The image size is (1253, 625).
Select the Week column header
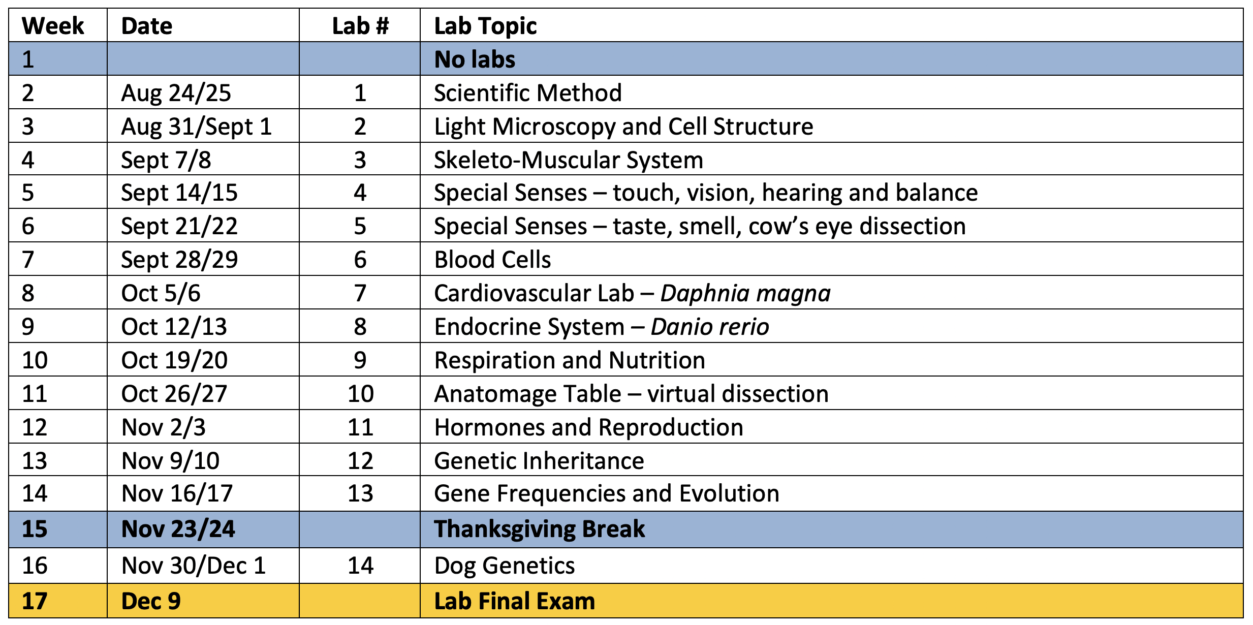click(58, 25)
